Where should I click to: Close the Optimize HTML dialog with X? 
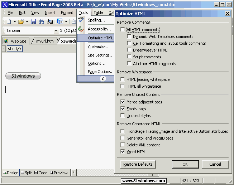click(x=227, y=13)
